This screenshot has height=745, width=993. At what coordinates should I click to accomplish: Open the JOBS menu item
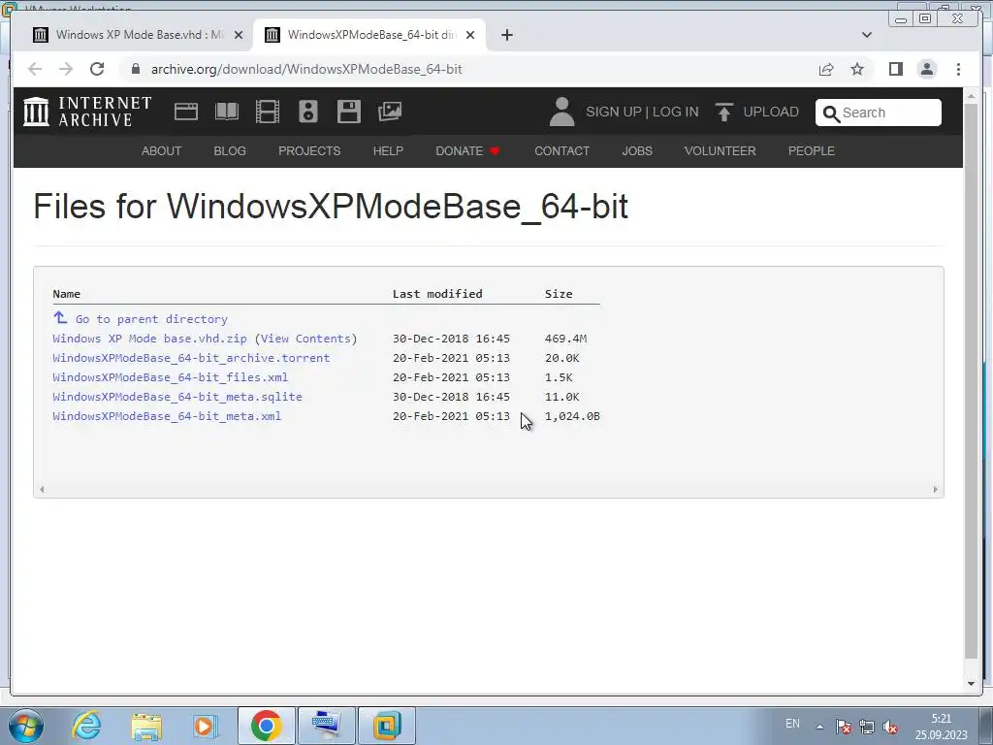point(637,150)
